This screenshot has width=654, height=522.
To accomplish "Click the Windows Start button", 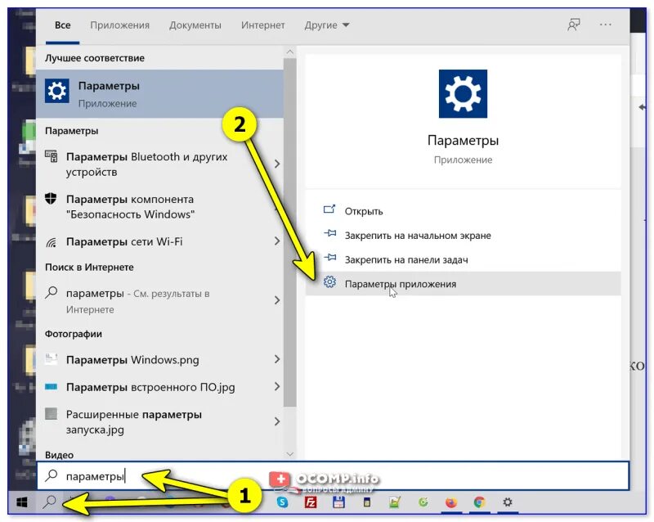I will coord(22,502).
